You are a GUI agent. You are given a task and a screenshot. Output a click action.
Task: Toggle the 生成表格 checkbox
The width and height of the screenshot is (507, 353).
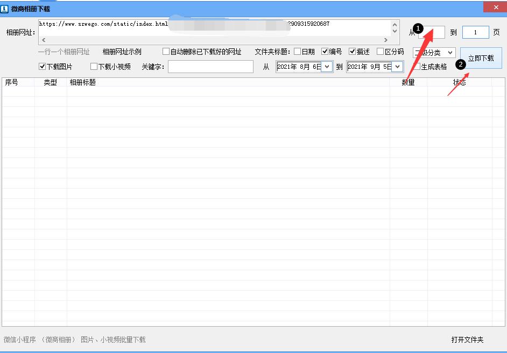417,67
